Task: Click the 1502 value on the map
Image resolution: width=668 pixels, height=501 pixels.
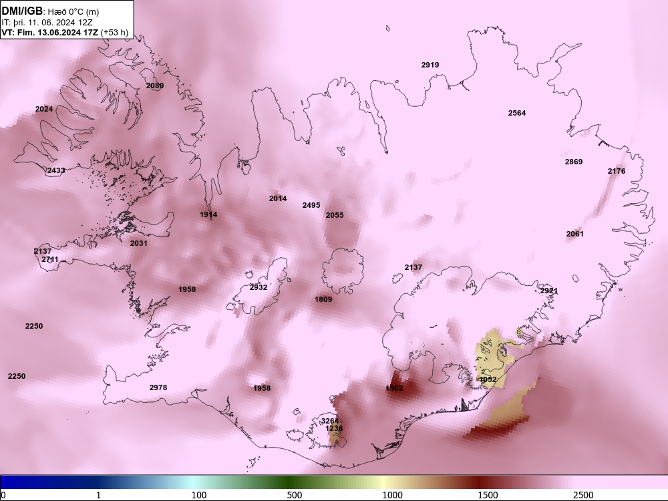Action: [x=394, y=388]
